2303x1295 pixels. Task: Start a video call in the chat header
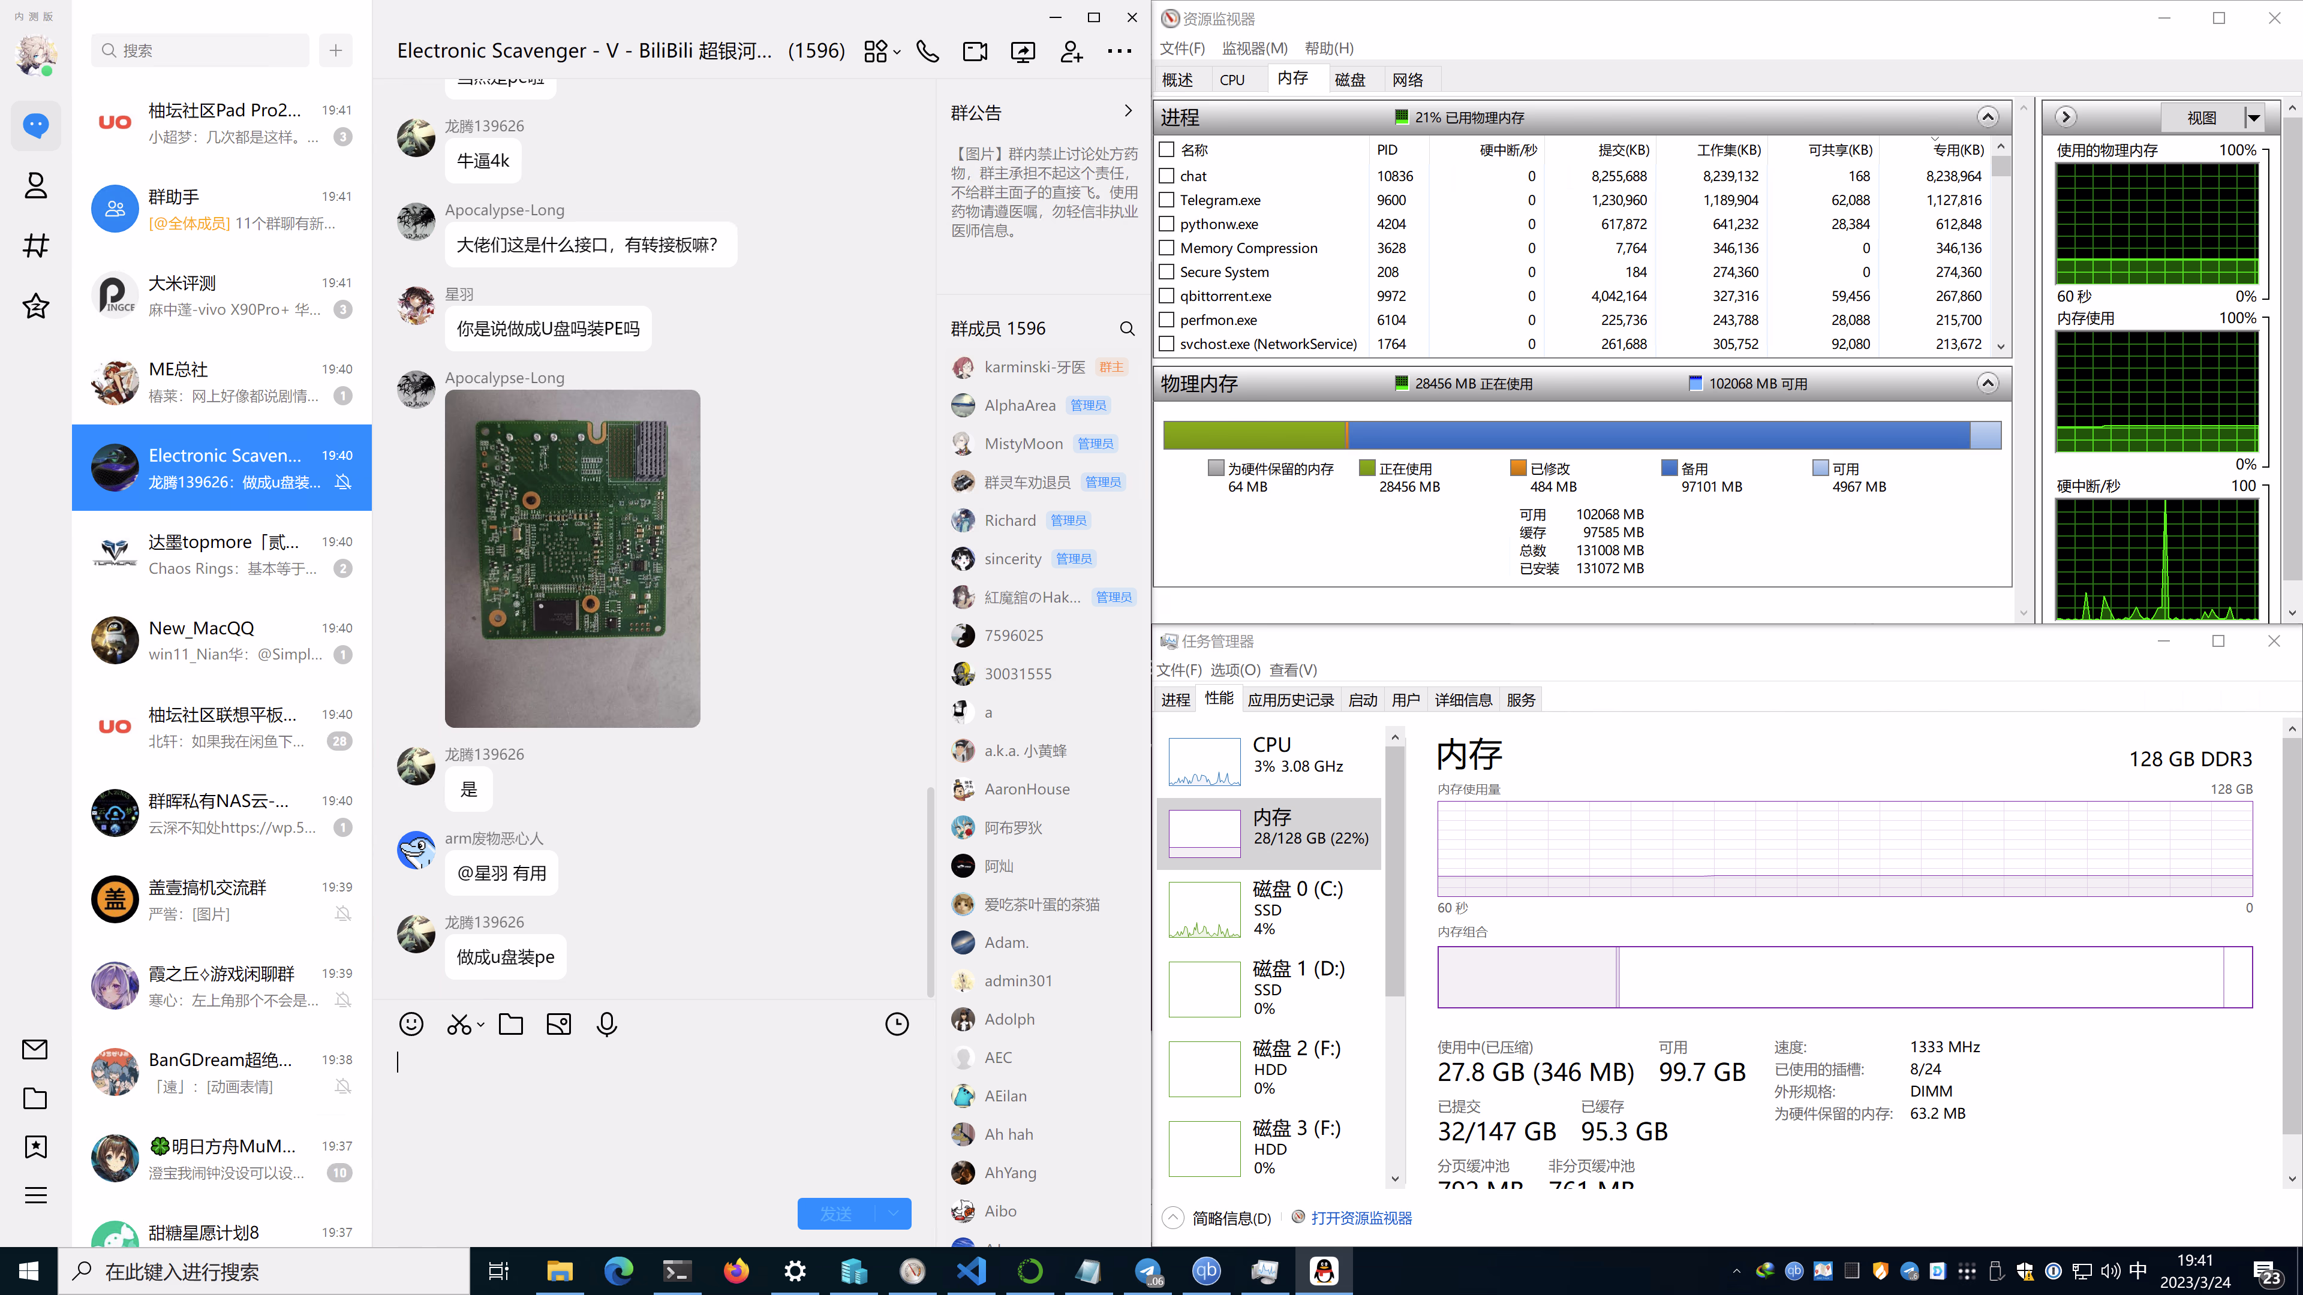(x=975, y=52)
